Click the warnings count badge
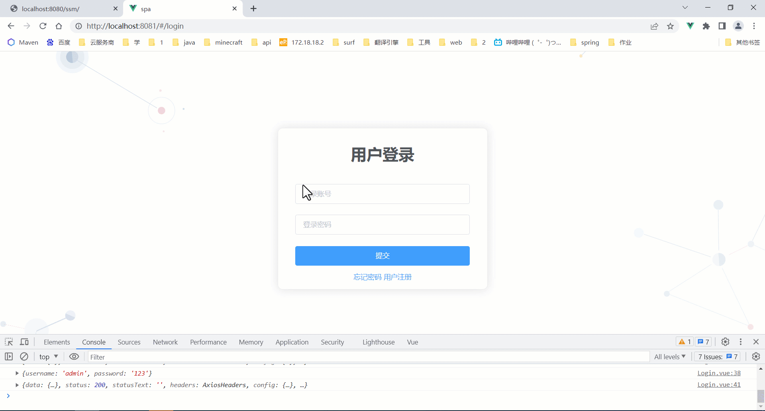The image size is (765, 411). click(685, 342)
